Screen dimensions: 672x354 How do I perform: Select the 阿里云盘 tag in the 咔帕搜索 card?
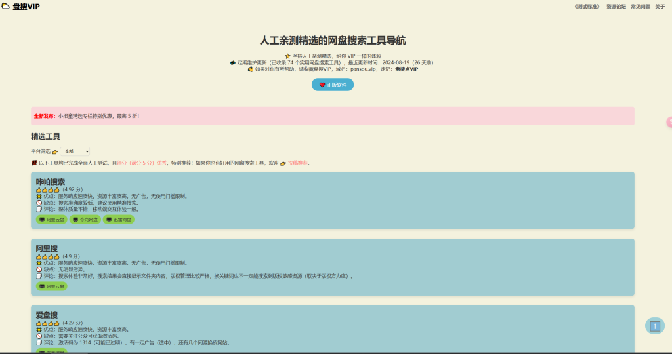(51, 220)
